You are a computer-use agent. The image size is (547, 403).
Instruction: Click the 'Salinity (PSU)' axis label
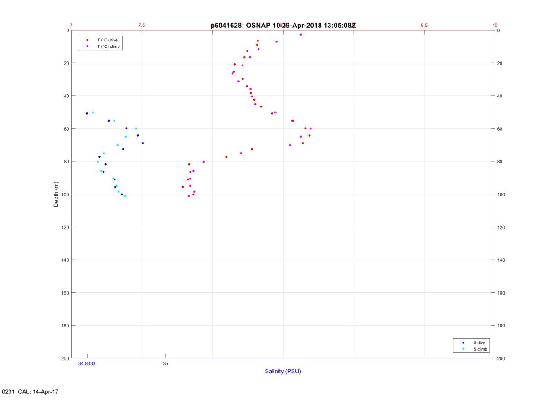point(283,371)
